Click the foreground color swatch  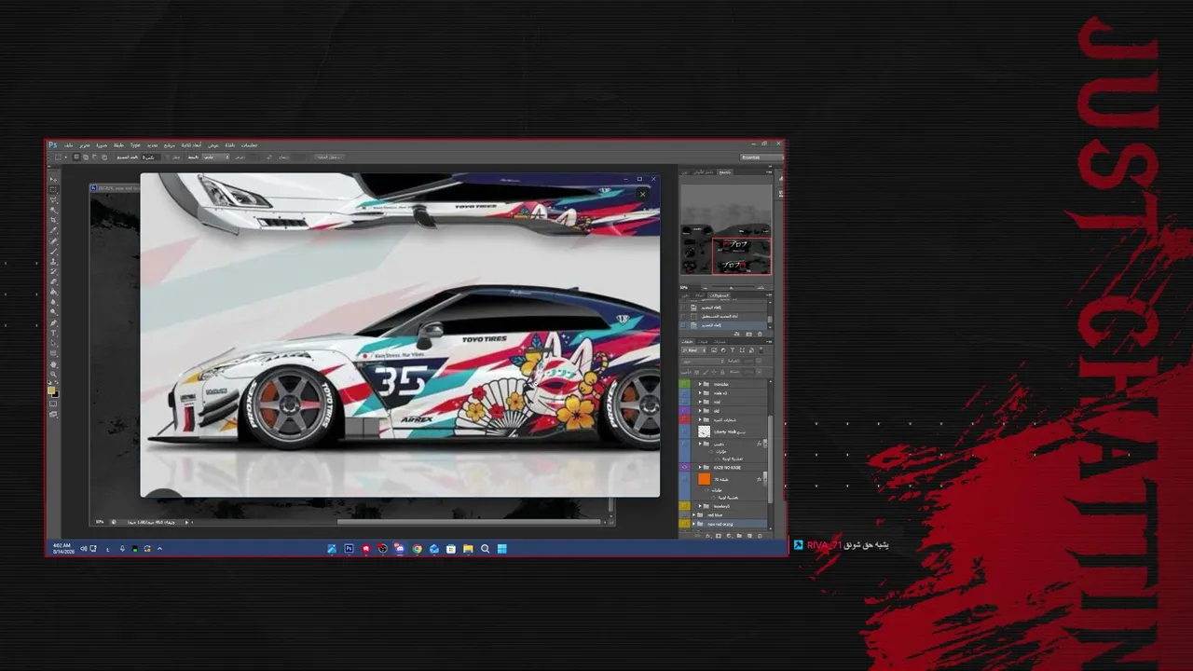click(51, 391)
